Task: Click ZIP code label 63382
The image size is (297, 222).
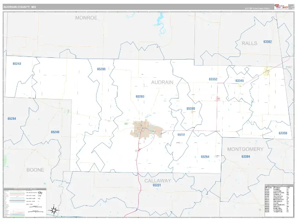Action: pos(267,42)
